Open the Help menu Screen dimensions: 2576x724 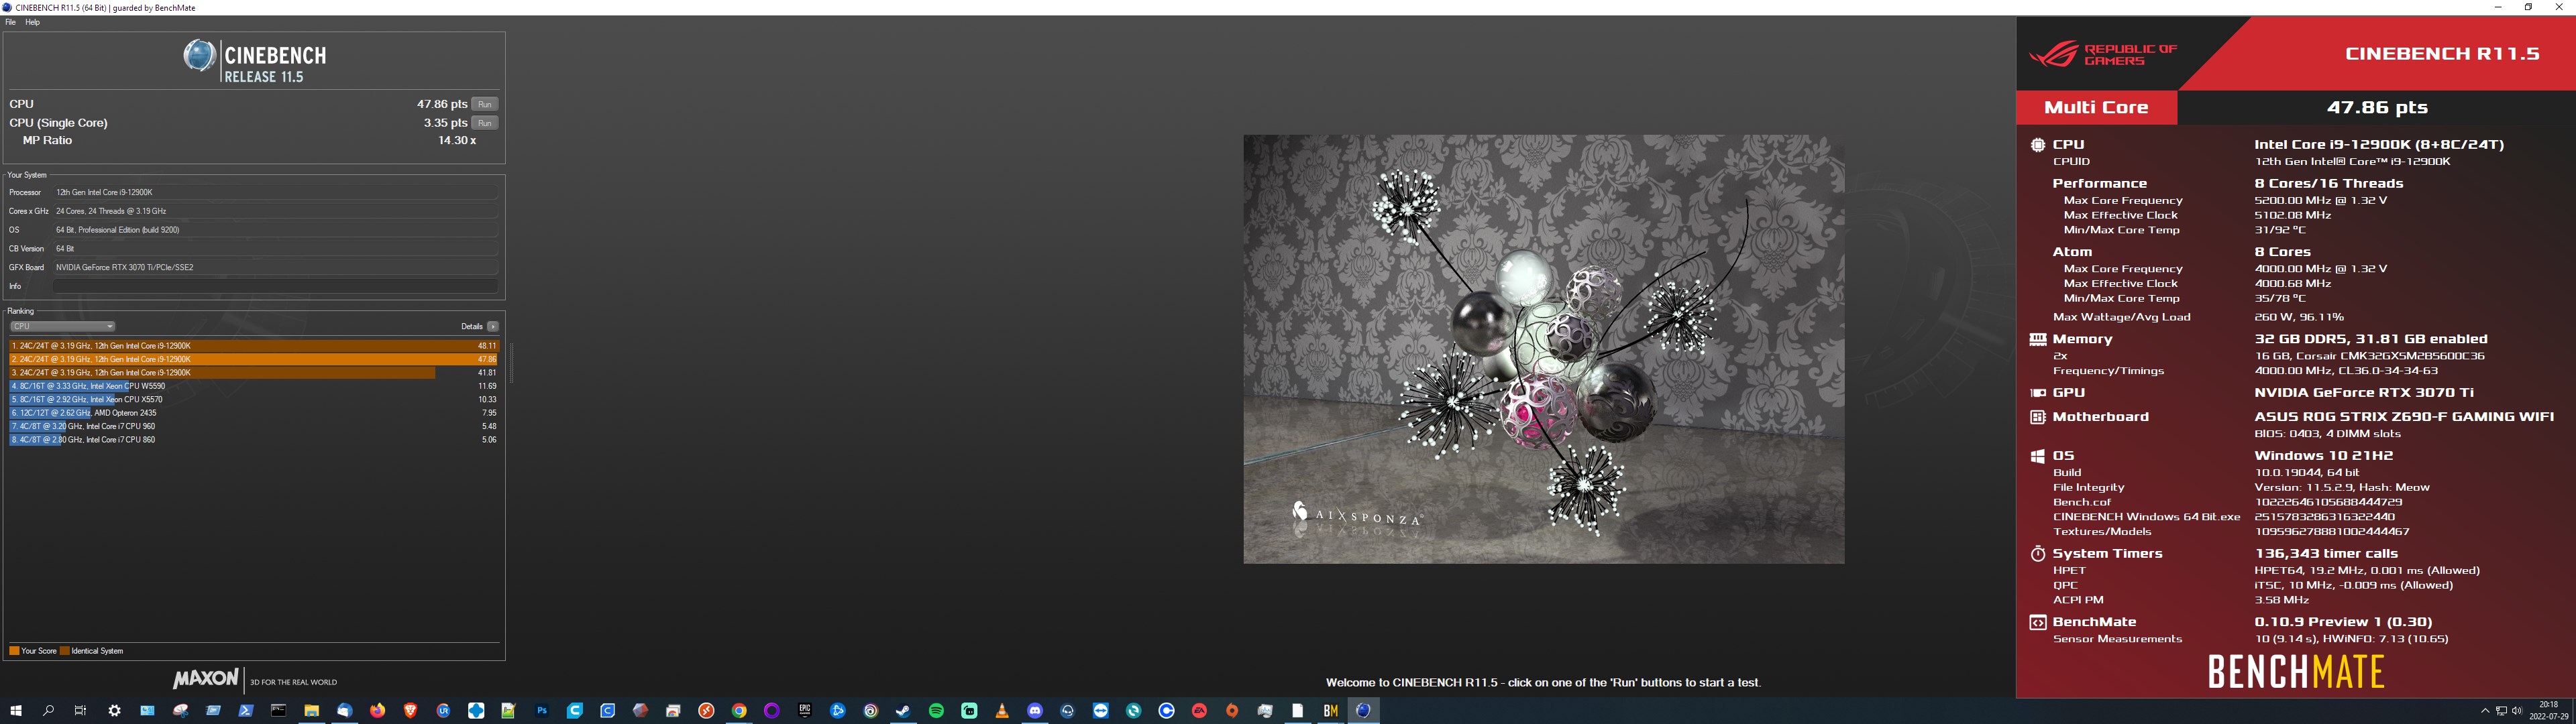click(32, 22)
